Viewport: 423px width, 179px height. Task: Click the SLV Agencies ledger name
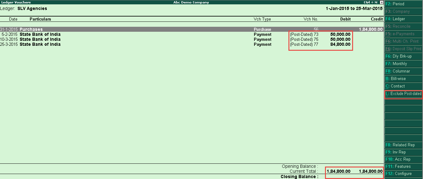pos(32,8)
